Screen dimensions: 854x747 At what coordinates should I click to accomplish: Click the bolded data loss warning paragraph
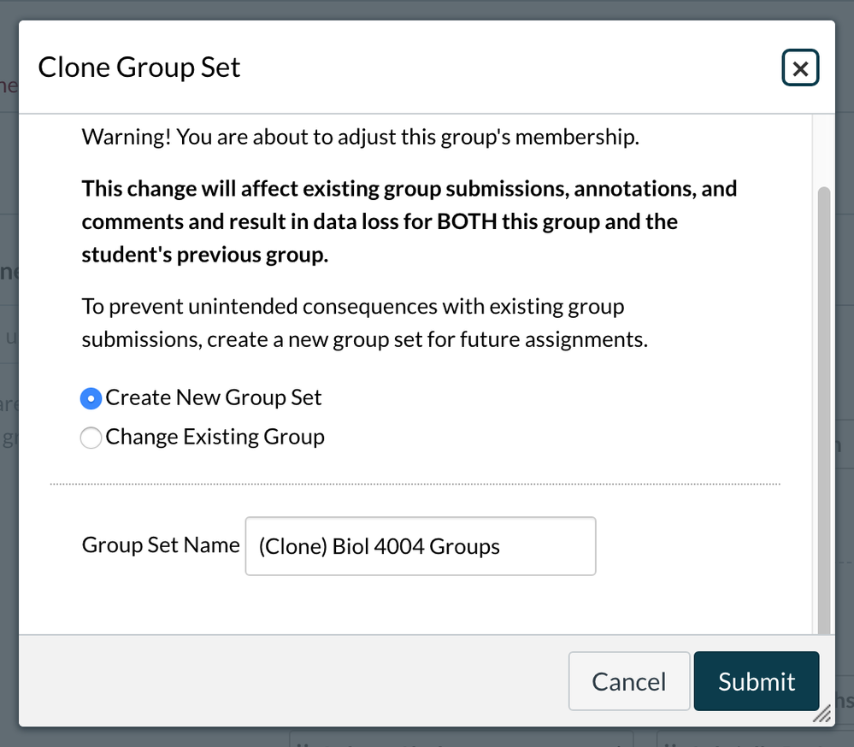click(409, 221)
